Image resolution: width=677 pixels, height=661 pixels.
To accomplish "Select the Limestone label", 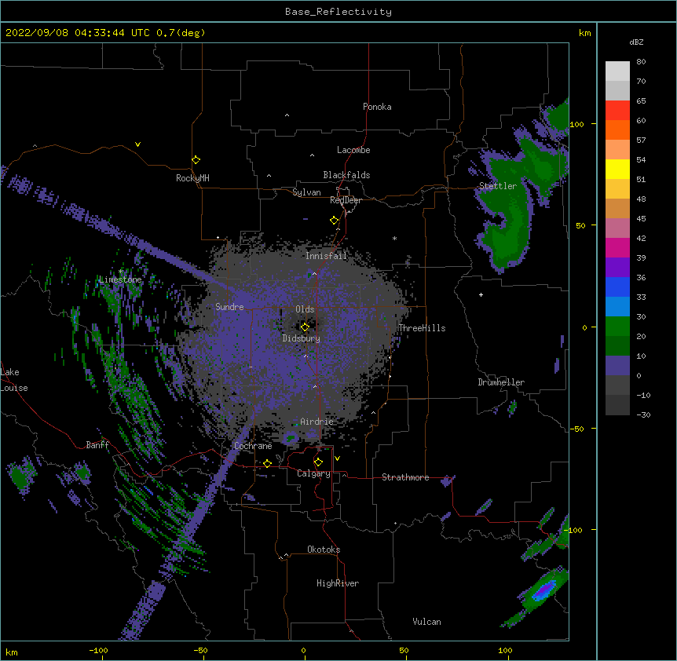I will [120, 279].
